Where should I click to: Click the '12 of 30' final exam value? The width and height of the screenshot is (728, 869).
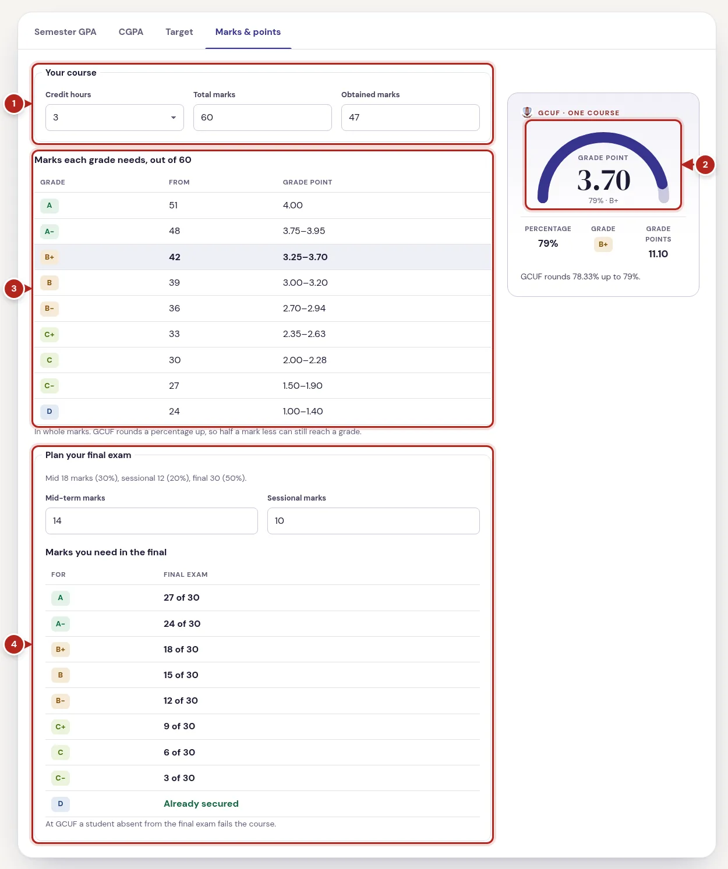(181, 701)
